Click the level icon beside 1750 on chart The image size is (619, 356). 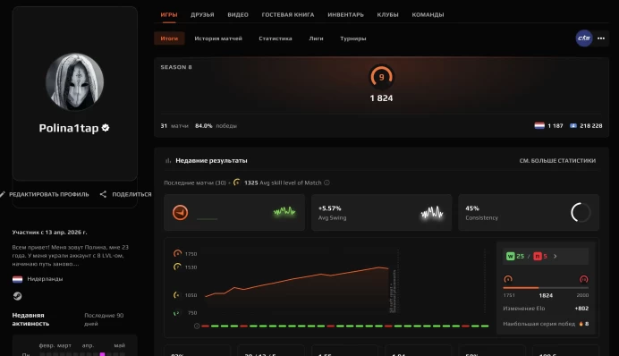(x=178, y=253)
